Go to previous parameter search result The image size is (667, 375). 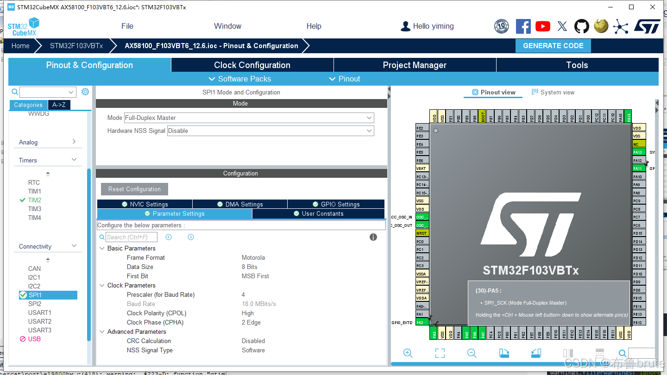[x=169, y=237]
